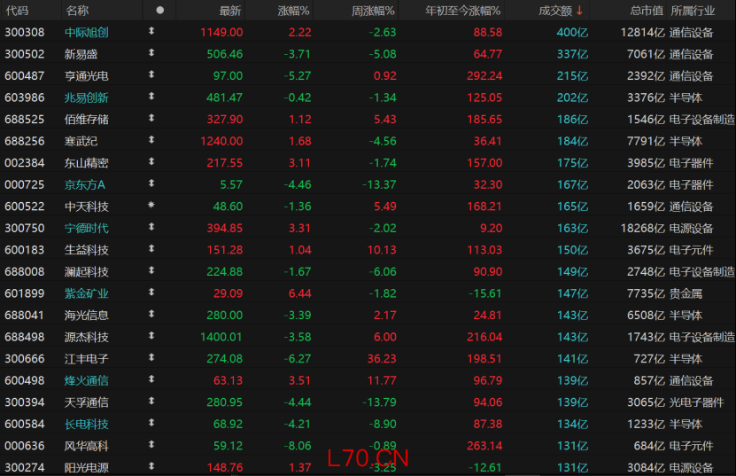Select stock name 寒武纪
Viewport: 736px width, 476px height.
pos(81,142)
